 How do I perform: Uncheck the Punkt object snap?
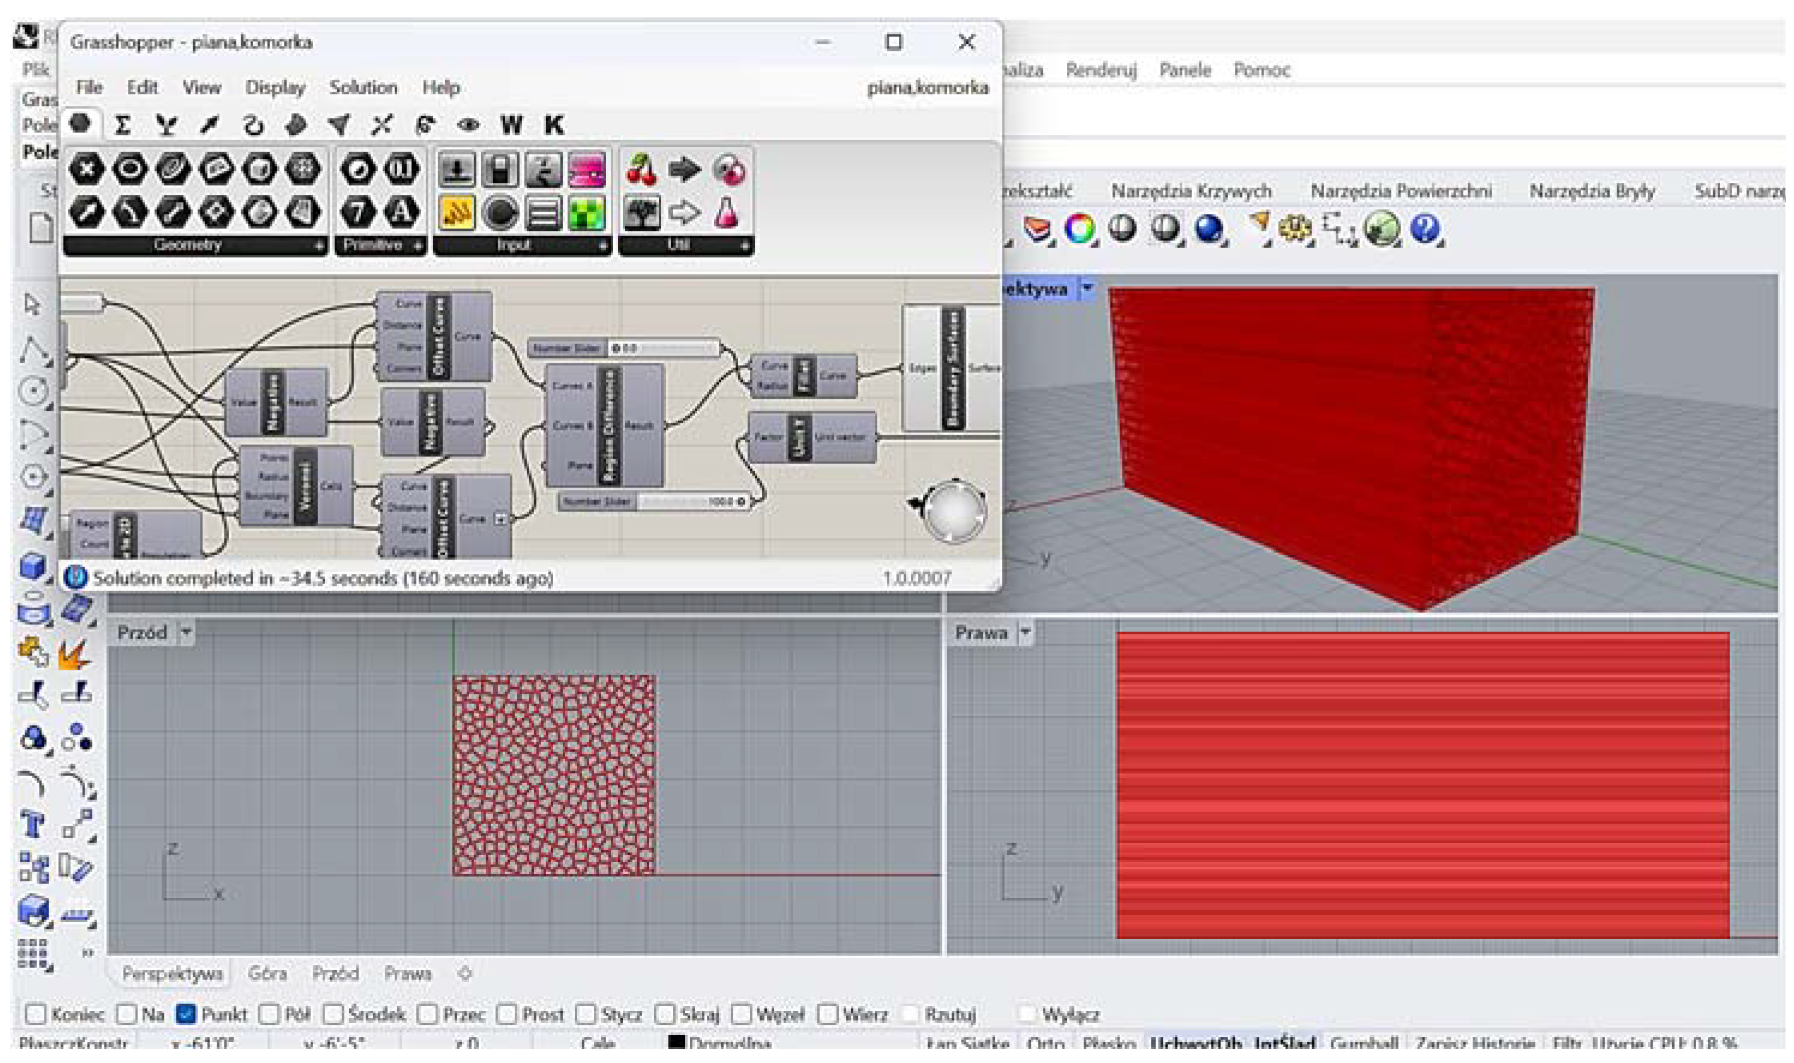[x=187, y=1014]
